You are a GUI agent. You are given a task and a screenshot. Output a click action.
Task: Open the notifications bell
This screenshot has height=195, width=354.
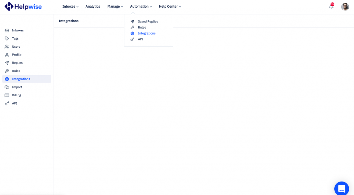coord(331,7)
